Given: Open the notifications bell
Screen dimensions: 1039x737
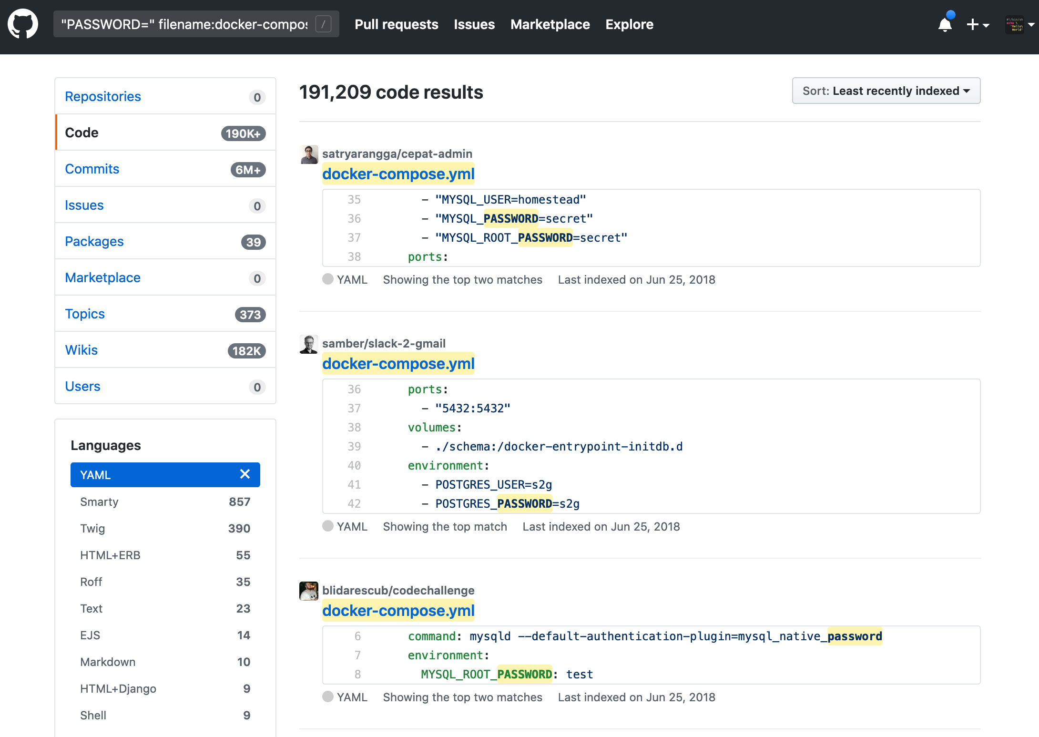Looking at the screenshot, I should tap(945, 24).
